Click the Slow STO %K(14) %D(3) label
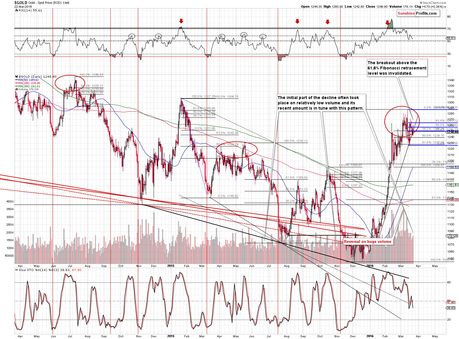459x339 pixels. (50, 270)
